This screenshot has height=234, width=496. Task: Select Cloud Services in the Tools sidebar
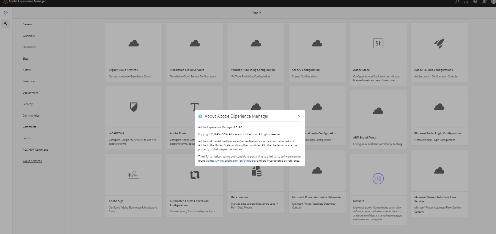pos(32,161)
